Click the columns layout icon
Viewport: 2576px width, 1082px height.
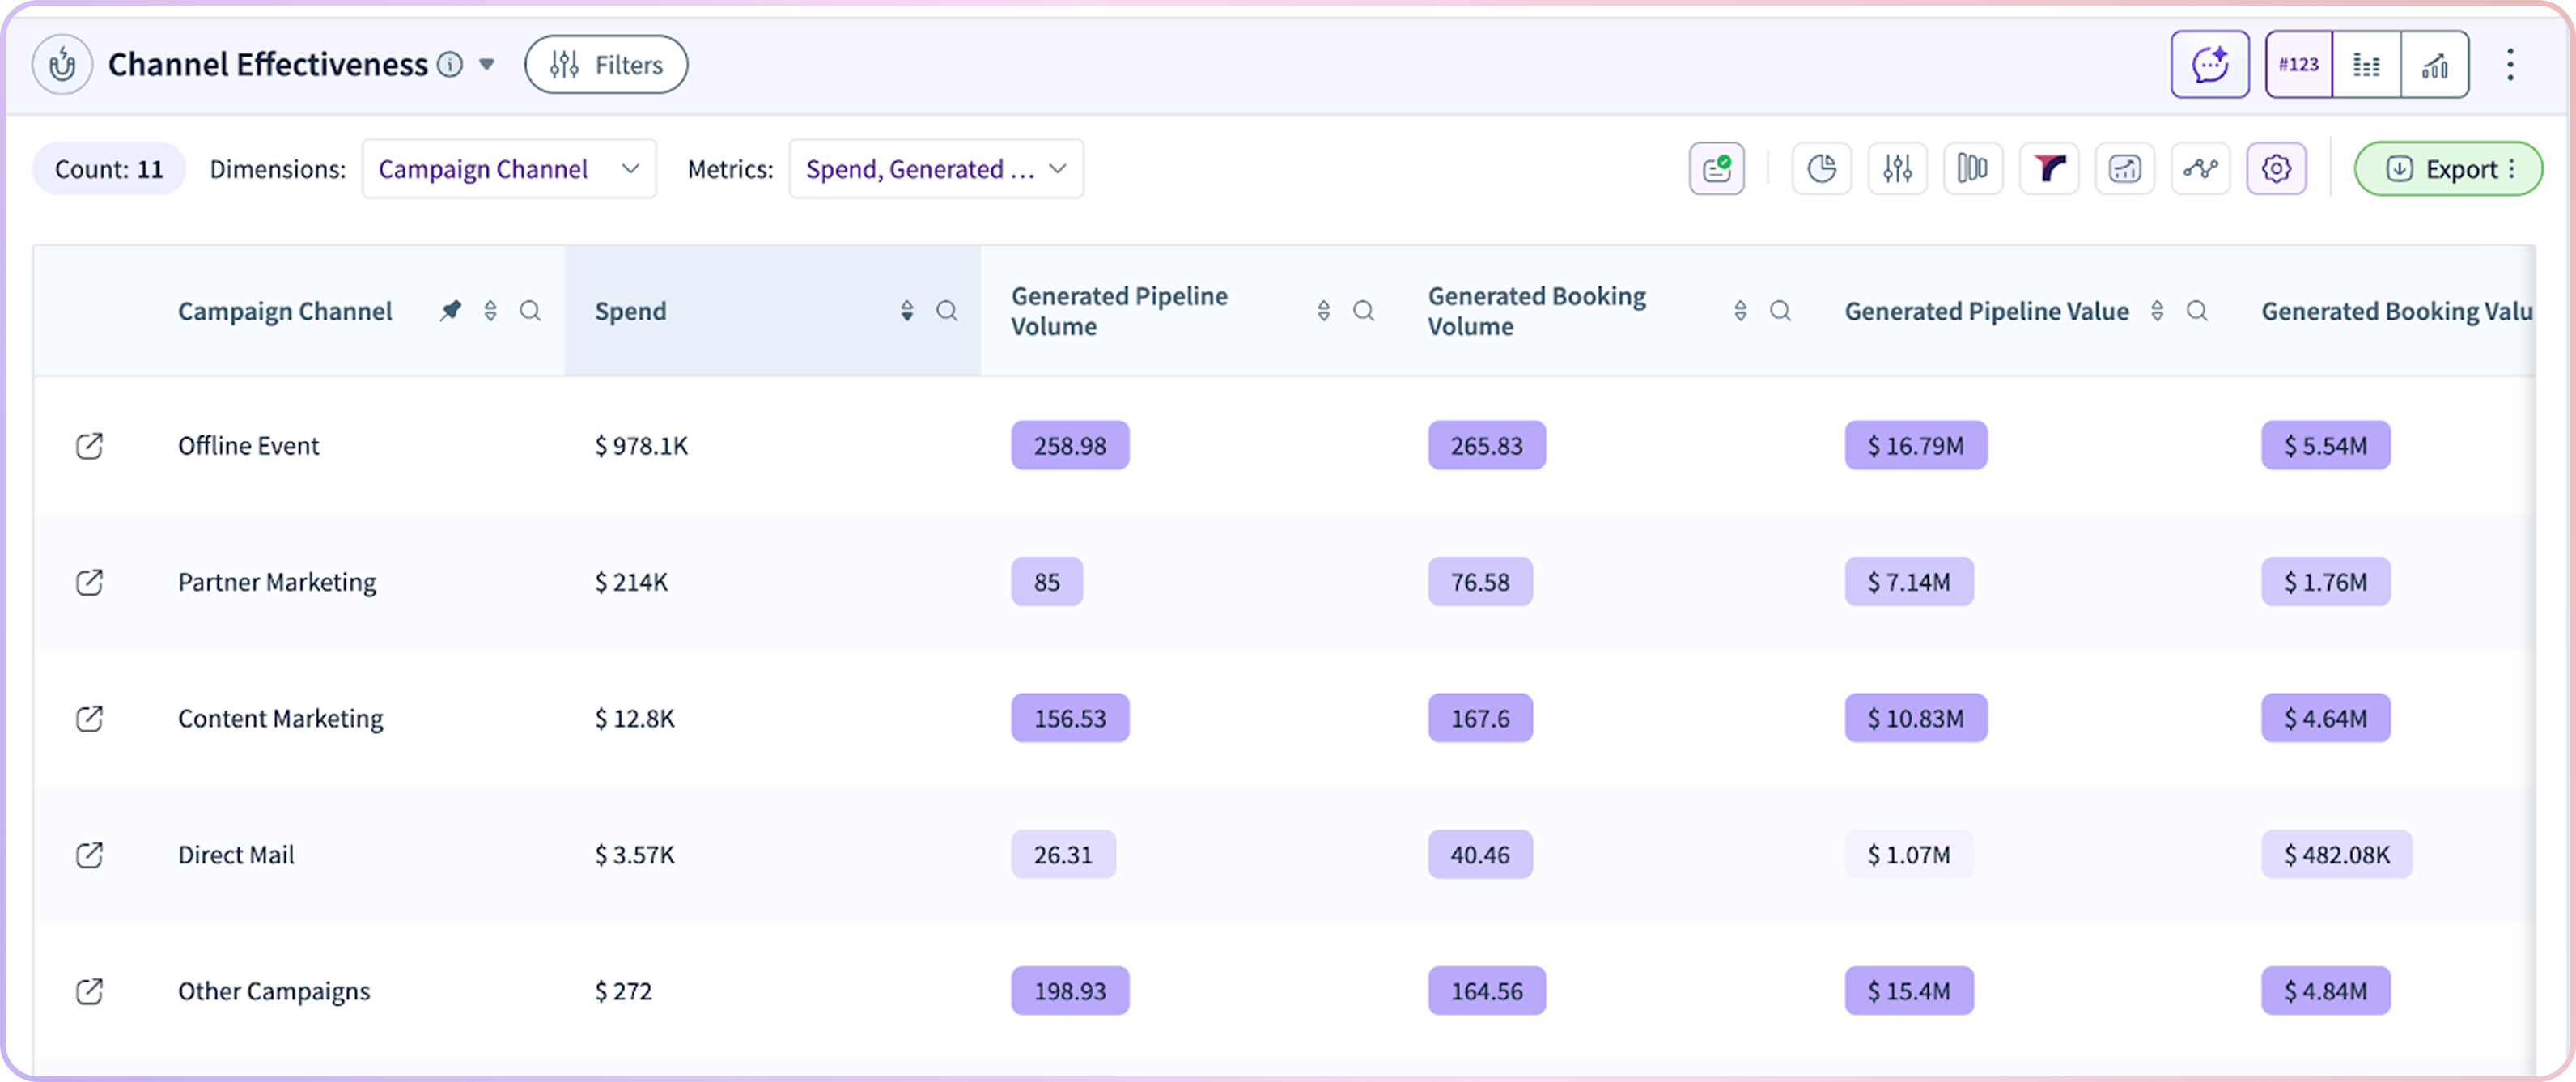(x=1972, y=169)
